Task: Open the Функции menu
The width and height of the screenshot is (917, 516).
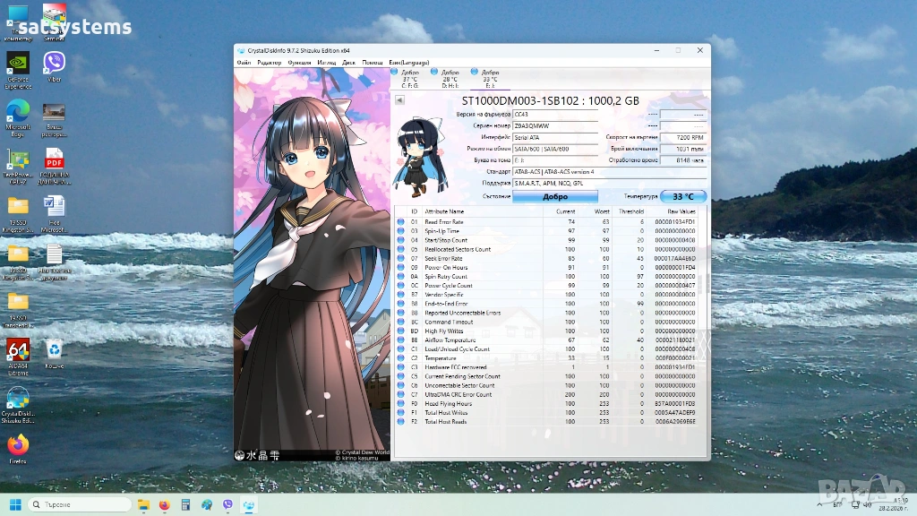Action: click(x=300, y=63)
